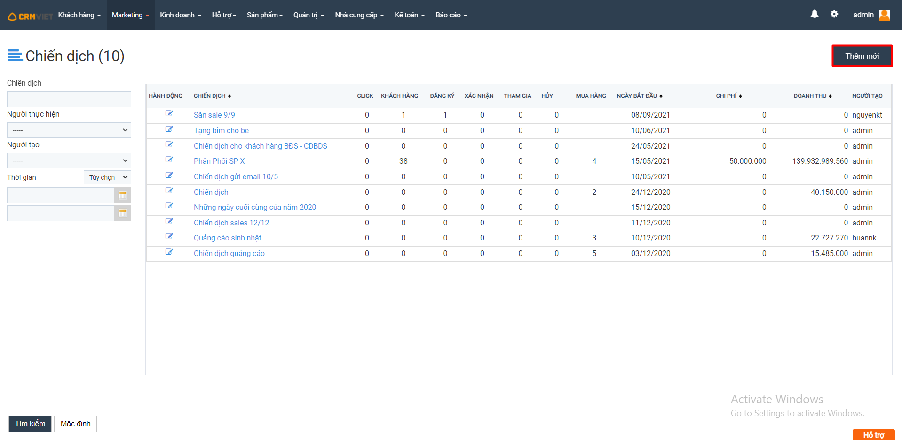Click the edit icon for CDBDS campaign row
Image resolution: width=902 pixels, height=440 pixels.
[x=169, y=144]
